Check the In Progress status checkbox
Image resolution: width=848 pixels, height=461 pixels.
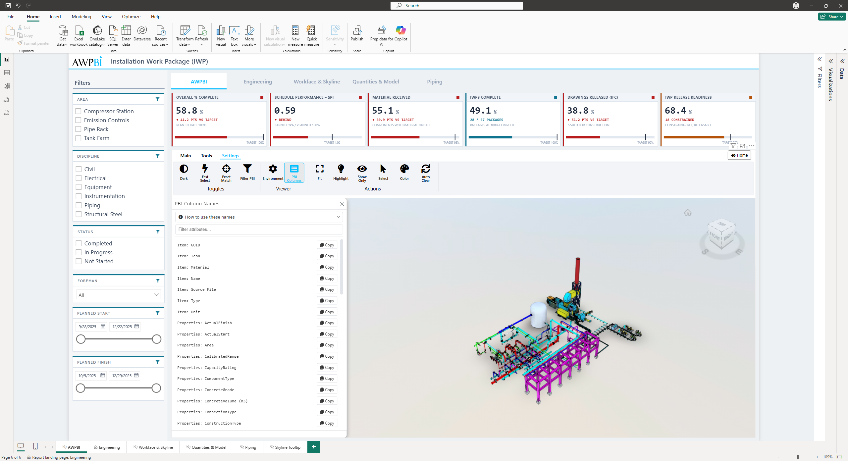(x=79, y=252)
